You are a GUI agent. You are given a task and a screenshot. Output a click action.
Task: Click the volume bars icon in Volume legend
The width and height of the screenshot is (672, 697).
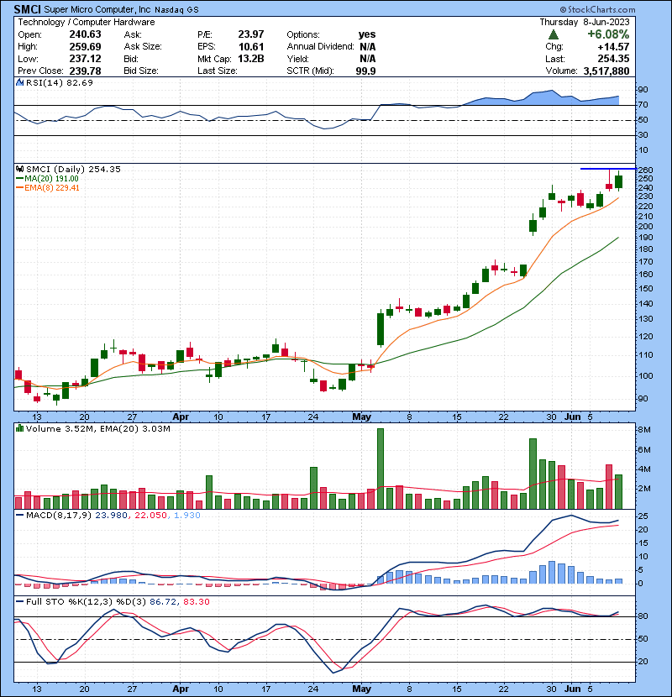pos(19,428)
